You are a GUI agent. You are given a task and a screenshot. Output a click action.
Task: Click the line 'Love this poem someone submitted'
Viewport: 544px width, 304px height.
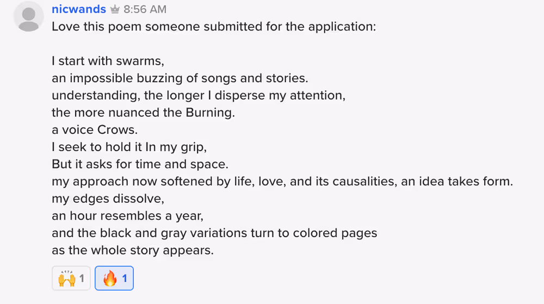[214, 26]
